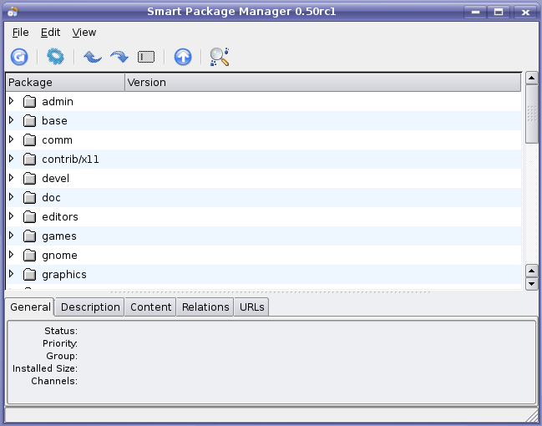Expand the devel group
Viewport: 542px width, 426px height.
(x=12, y=178)
